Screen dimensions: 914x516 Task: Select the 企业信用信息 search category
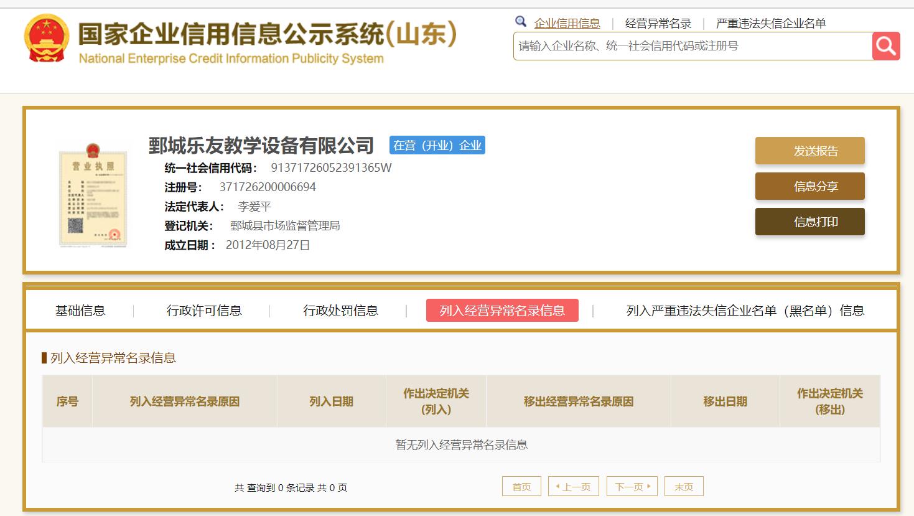567,24
